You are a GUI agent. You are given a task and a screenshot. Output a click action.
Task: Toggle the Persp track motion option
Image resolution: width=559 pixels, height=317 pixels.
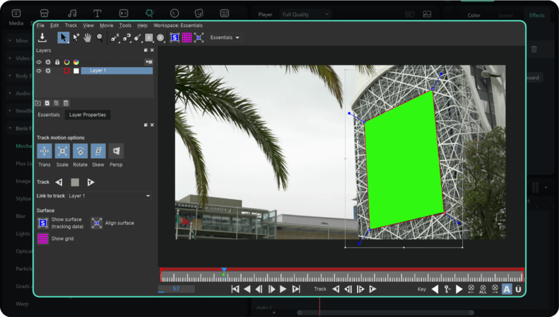point(116,151)
